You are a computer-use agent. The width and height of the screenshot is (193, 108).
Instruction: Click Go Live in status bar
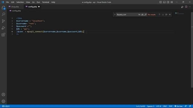[179, 106]
